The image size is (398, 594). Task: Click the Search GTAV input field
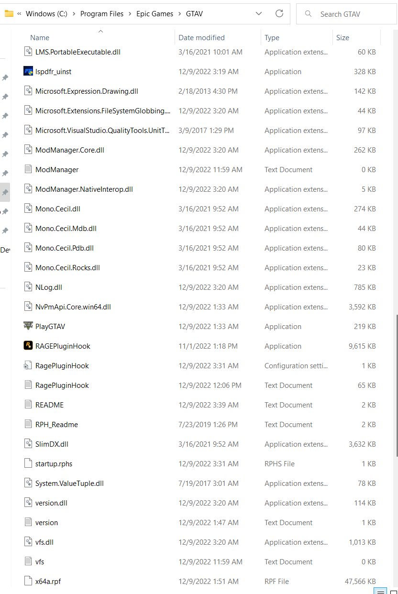(x=346, y=14)
